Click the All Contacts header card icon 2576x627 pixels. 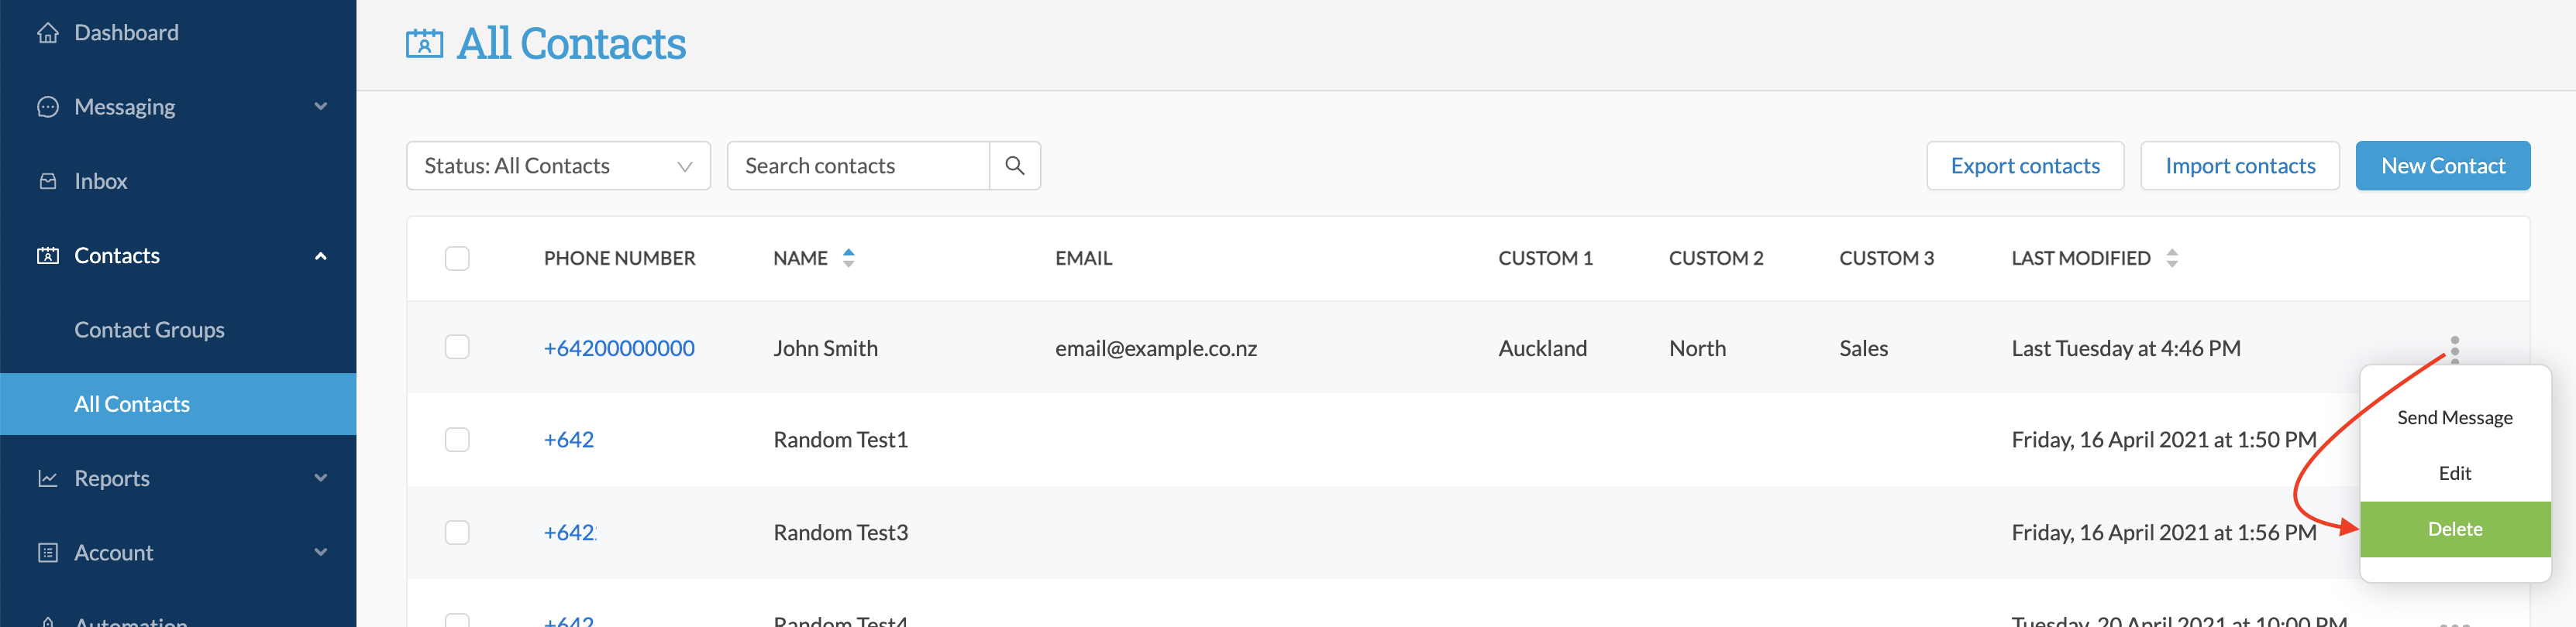point(424,44)
